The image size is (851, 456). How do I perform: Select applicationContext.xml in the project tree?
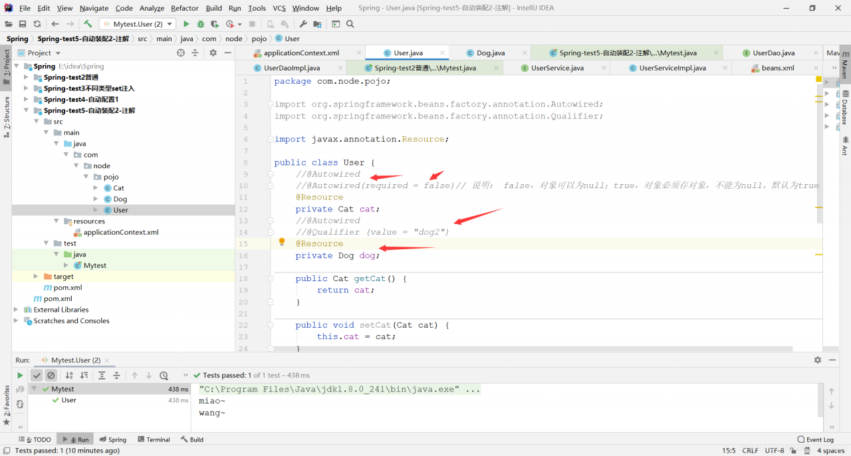click(120, 232)
